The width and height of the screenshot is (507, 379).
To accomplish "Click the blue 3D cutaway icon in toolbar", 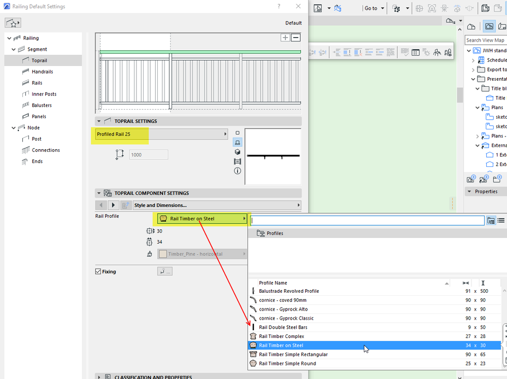I will point(338,9).
